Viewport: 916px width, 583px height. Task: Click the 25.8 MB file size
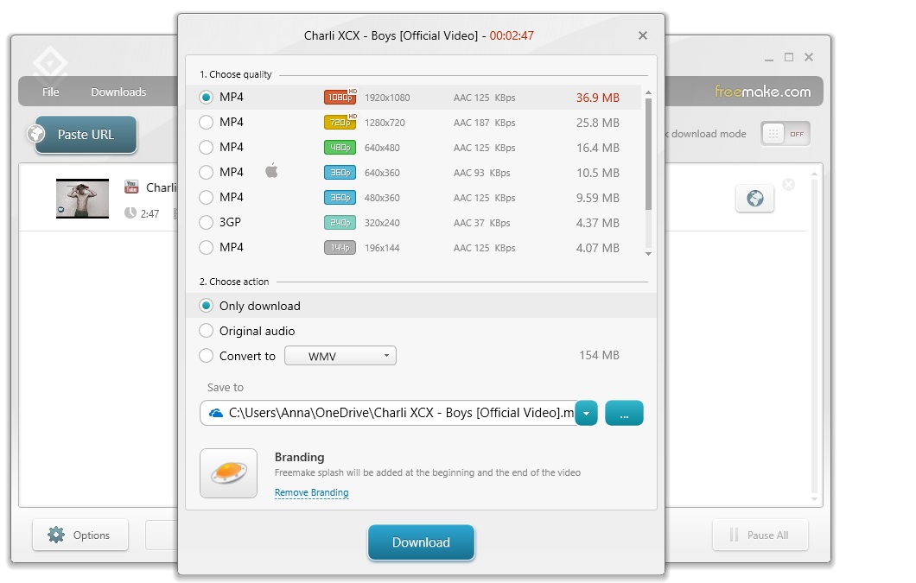tap(598, 123)
